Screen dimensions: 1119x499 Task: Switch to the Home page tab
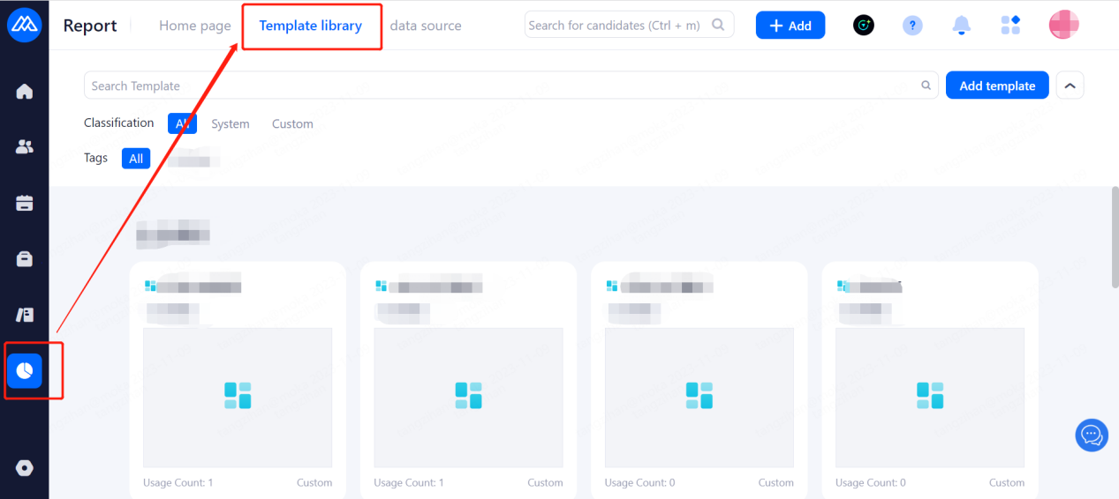tap(194, 26)
